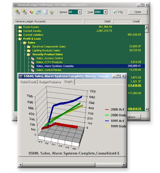Click the underlined total 609,619.79
The image size is (160, 173).
[135, 109]
